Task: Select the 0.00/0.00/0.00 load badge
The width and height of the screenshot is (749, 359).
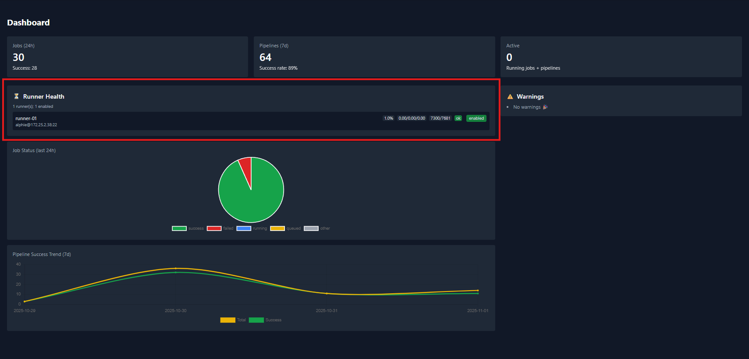Action: point(412,118)
